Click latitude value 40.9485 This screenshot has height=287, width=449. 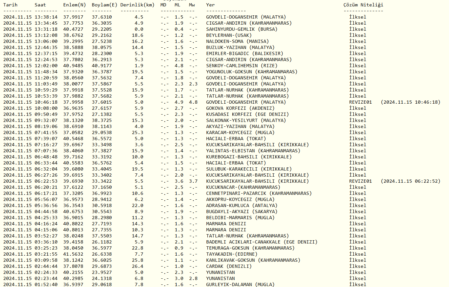tap(73, 66)
